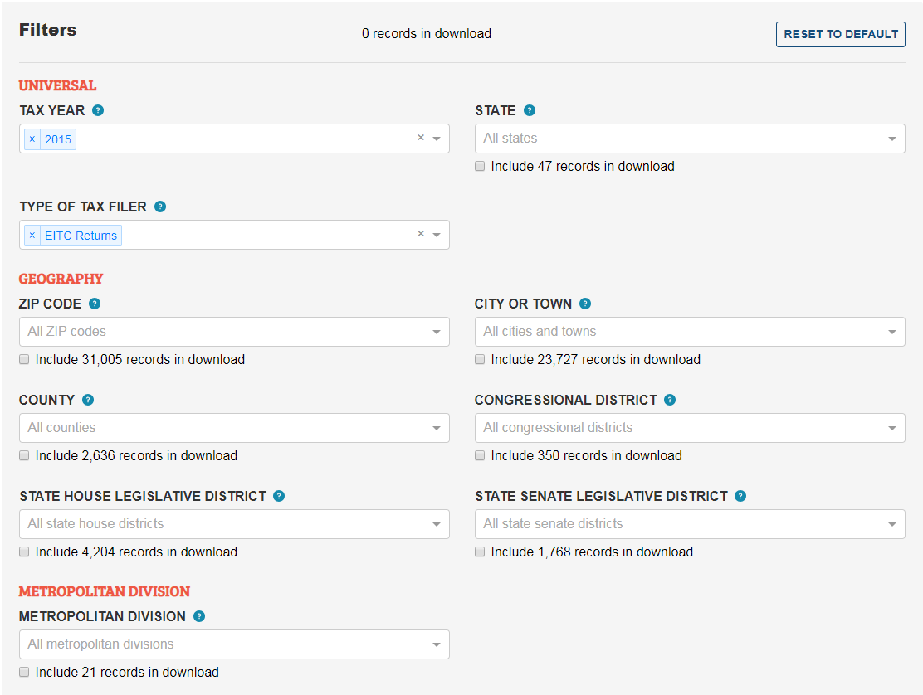Remove the 2015 tax year tag
This screenshot has height=695, width=923.
[x=32, y=139]
